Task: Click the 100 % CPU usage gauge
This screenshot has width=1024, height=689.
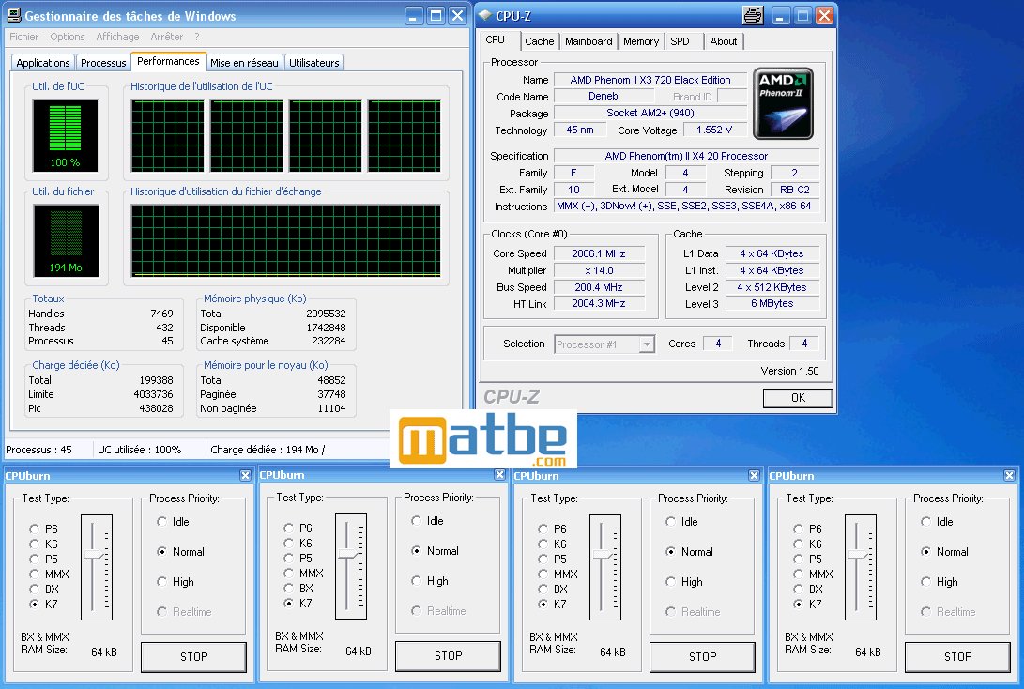Action: 66,136
